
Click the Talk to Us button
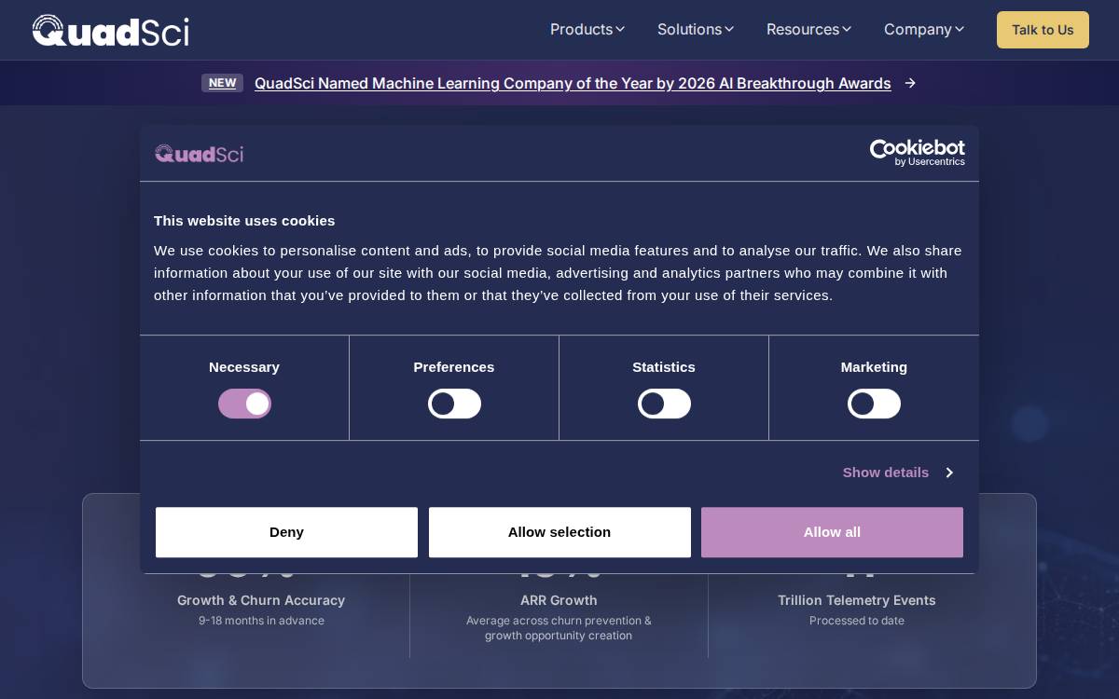point(1043,30)
